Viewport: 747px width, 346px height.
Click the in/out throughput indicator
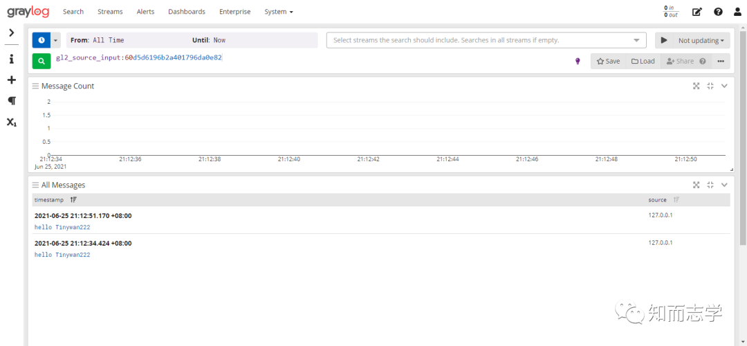coord(671,12)
